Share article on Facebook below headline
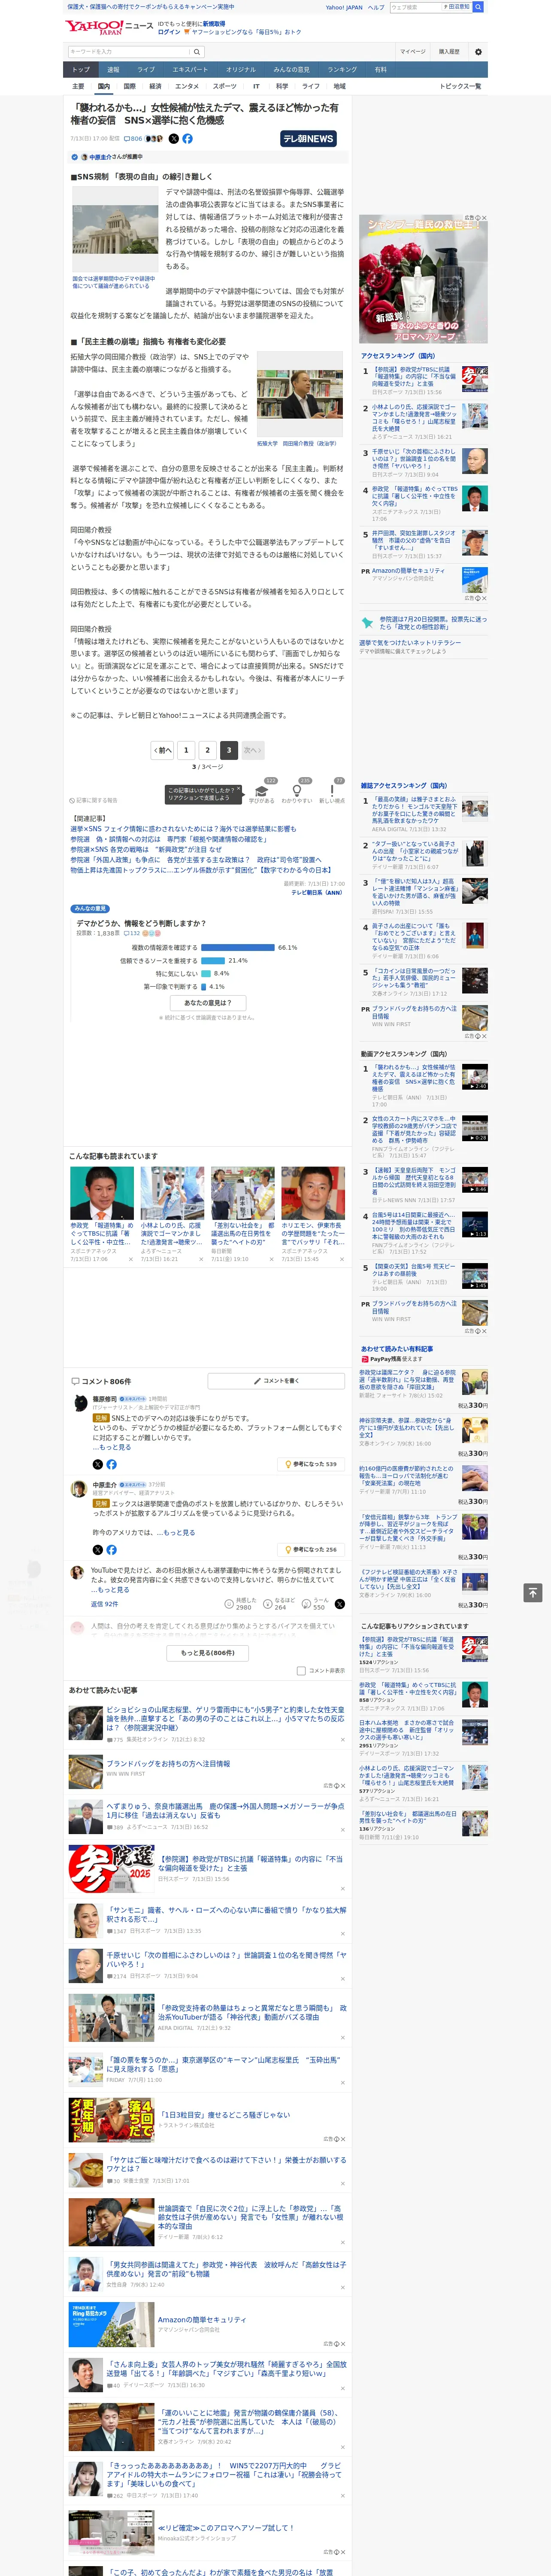The width and height of the screenshot is (551, 2576). point(187,139)
